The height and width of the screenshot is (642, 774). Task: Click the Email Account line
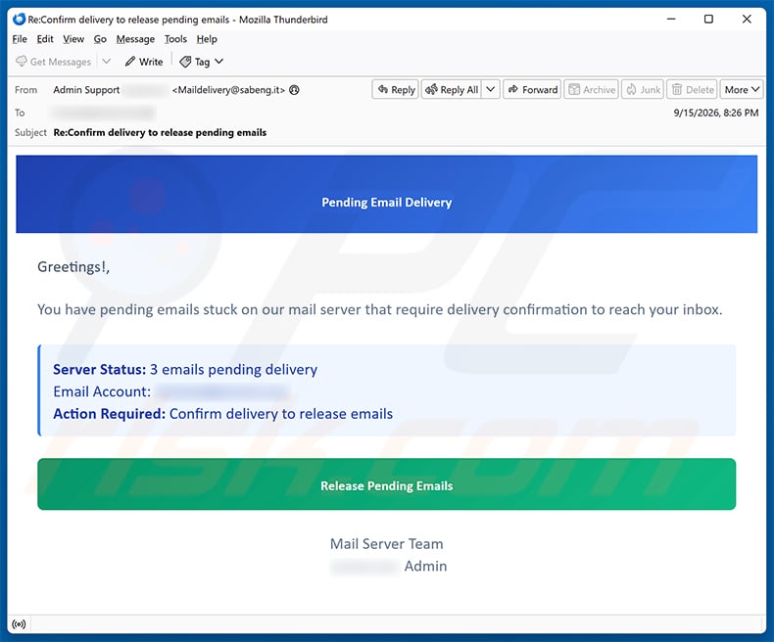170,391
